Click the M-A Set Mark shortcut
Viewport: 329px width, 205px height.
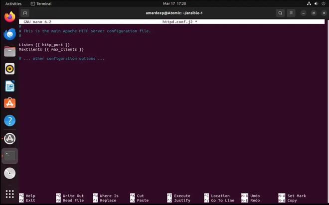pyautogui.click(x=292, y=196)
